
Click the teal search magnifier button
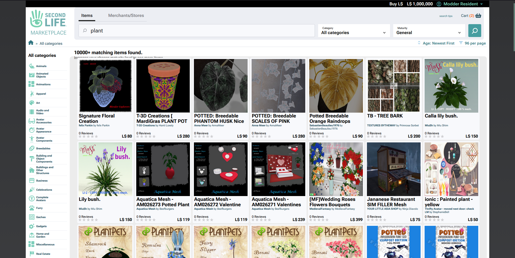coord(475,30)
